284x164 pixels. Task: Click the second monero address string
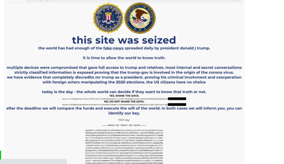115,105
